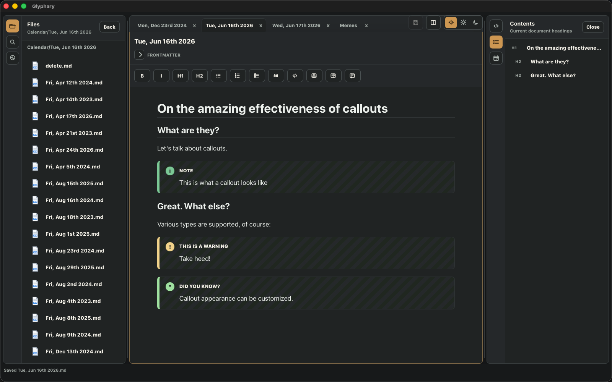The height and width of the screenshot is (382, 612).
Task: Close the Wed, Jun 17th 2026 tab
Action: [x=328, y=26]
